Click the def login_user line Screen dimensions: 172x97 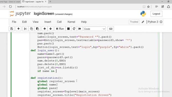45,50
